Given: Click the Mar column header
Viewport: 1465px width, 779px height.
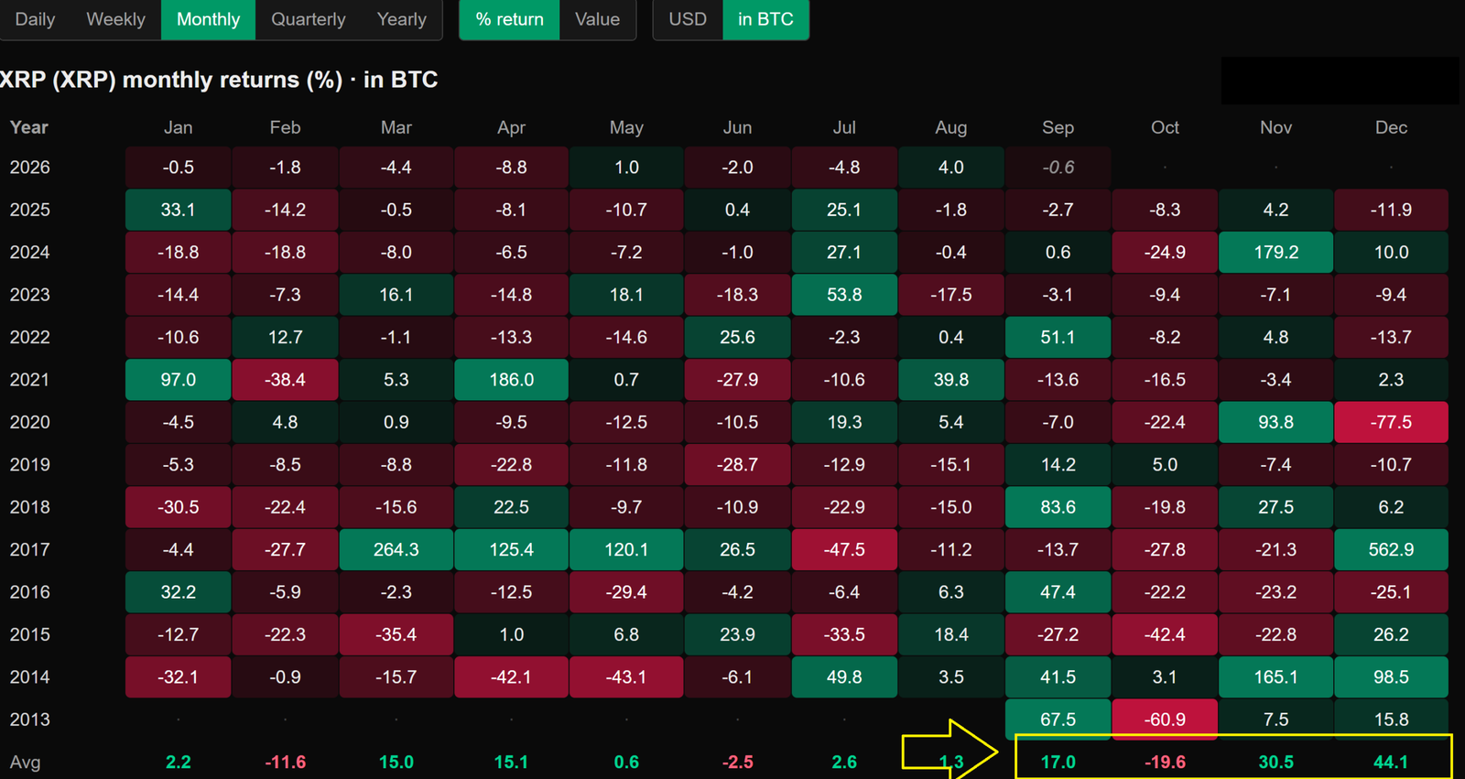Looking at the screenshot, I should coord(396,127).
